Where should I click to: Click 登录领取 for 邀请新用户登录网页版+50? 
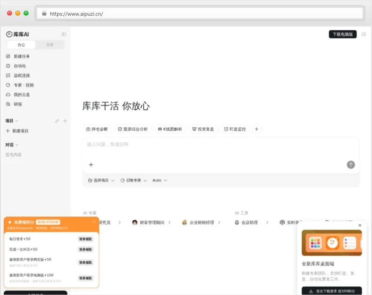(86, 262)
